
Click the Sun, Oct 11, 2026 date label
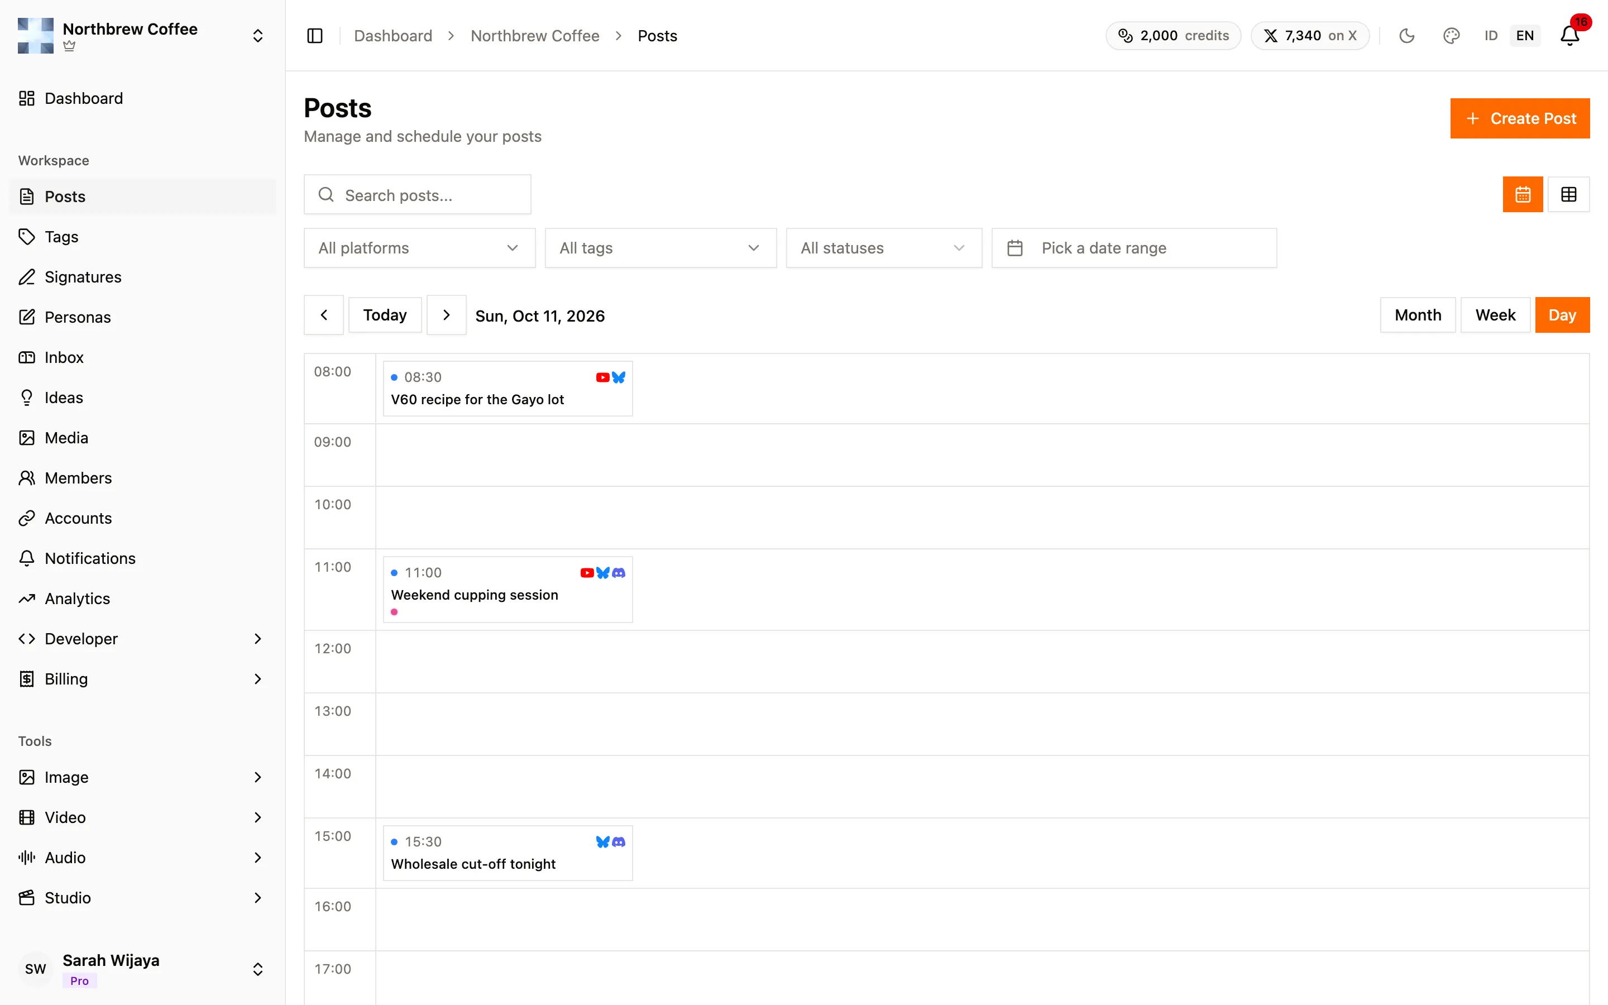point(540,315)
